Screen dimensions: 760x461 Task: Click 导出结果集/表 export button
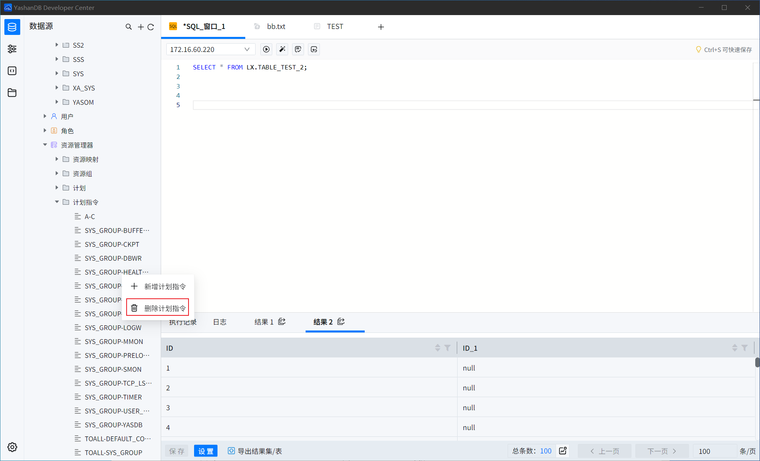[255, 451]
